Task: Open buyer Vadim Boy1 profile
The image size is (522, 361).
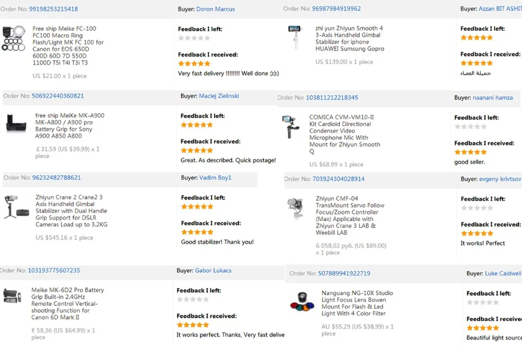Action: point(215,178)
